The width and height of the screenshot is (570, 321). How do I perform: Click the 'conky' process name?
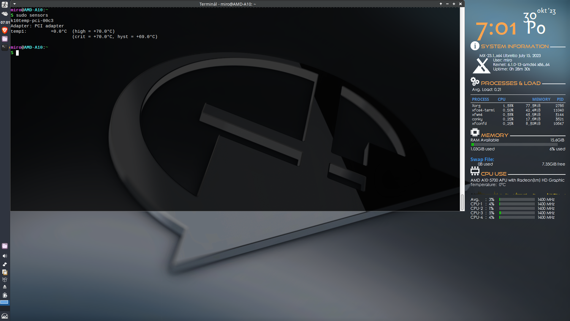click(x=477, y=119)
